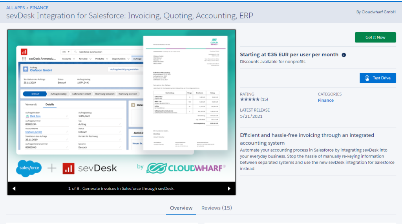Viewport: 402px width, 224px height.
Task: Click the red sevDesk logo in app header
Action: click(24, 51)
